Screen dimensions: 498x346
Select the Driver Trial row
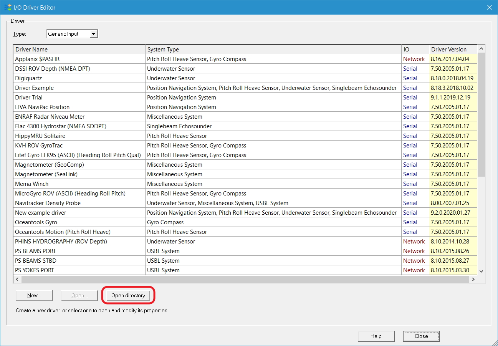click(x=29, y=98)
